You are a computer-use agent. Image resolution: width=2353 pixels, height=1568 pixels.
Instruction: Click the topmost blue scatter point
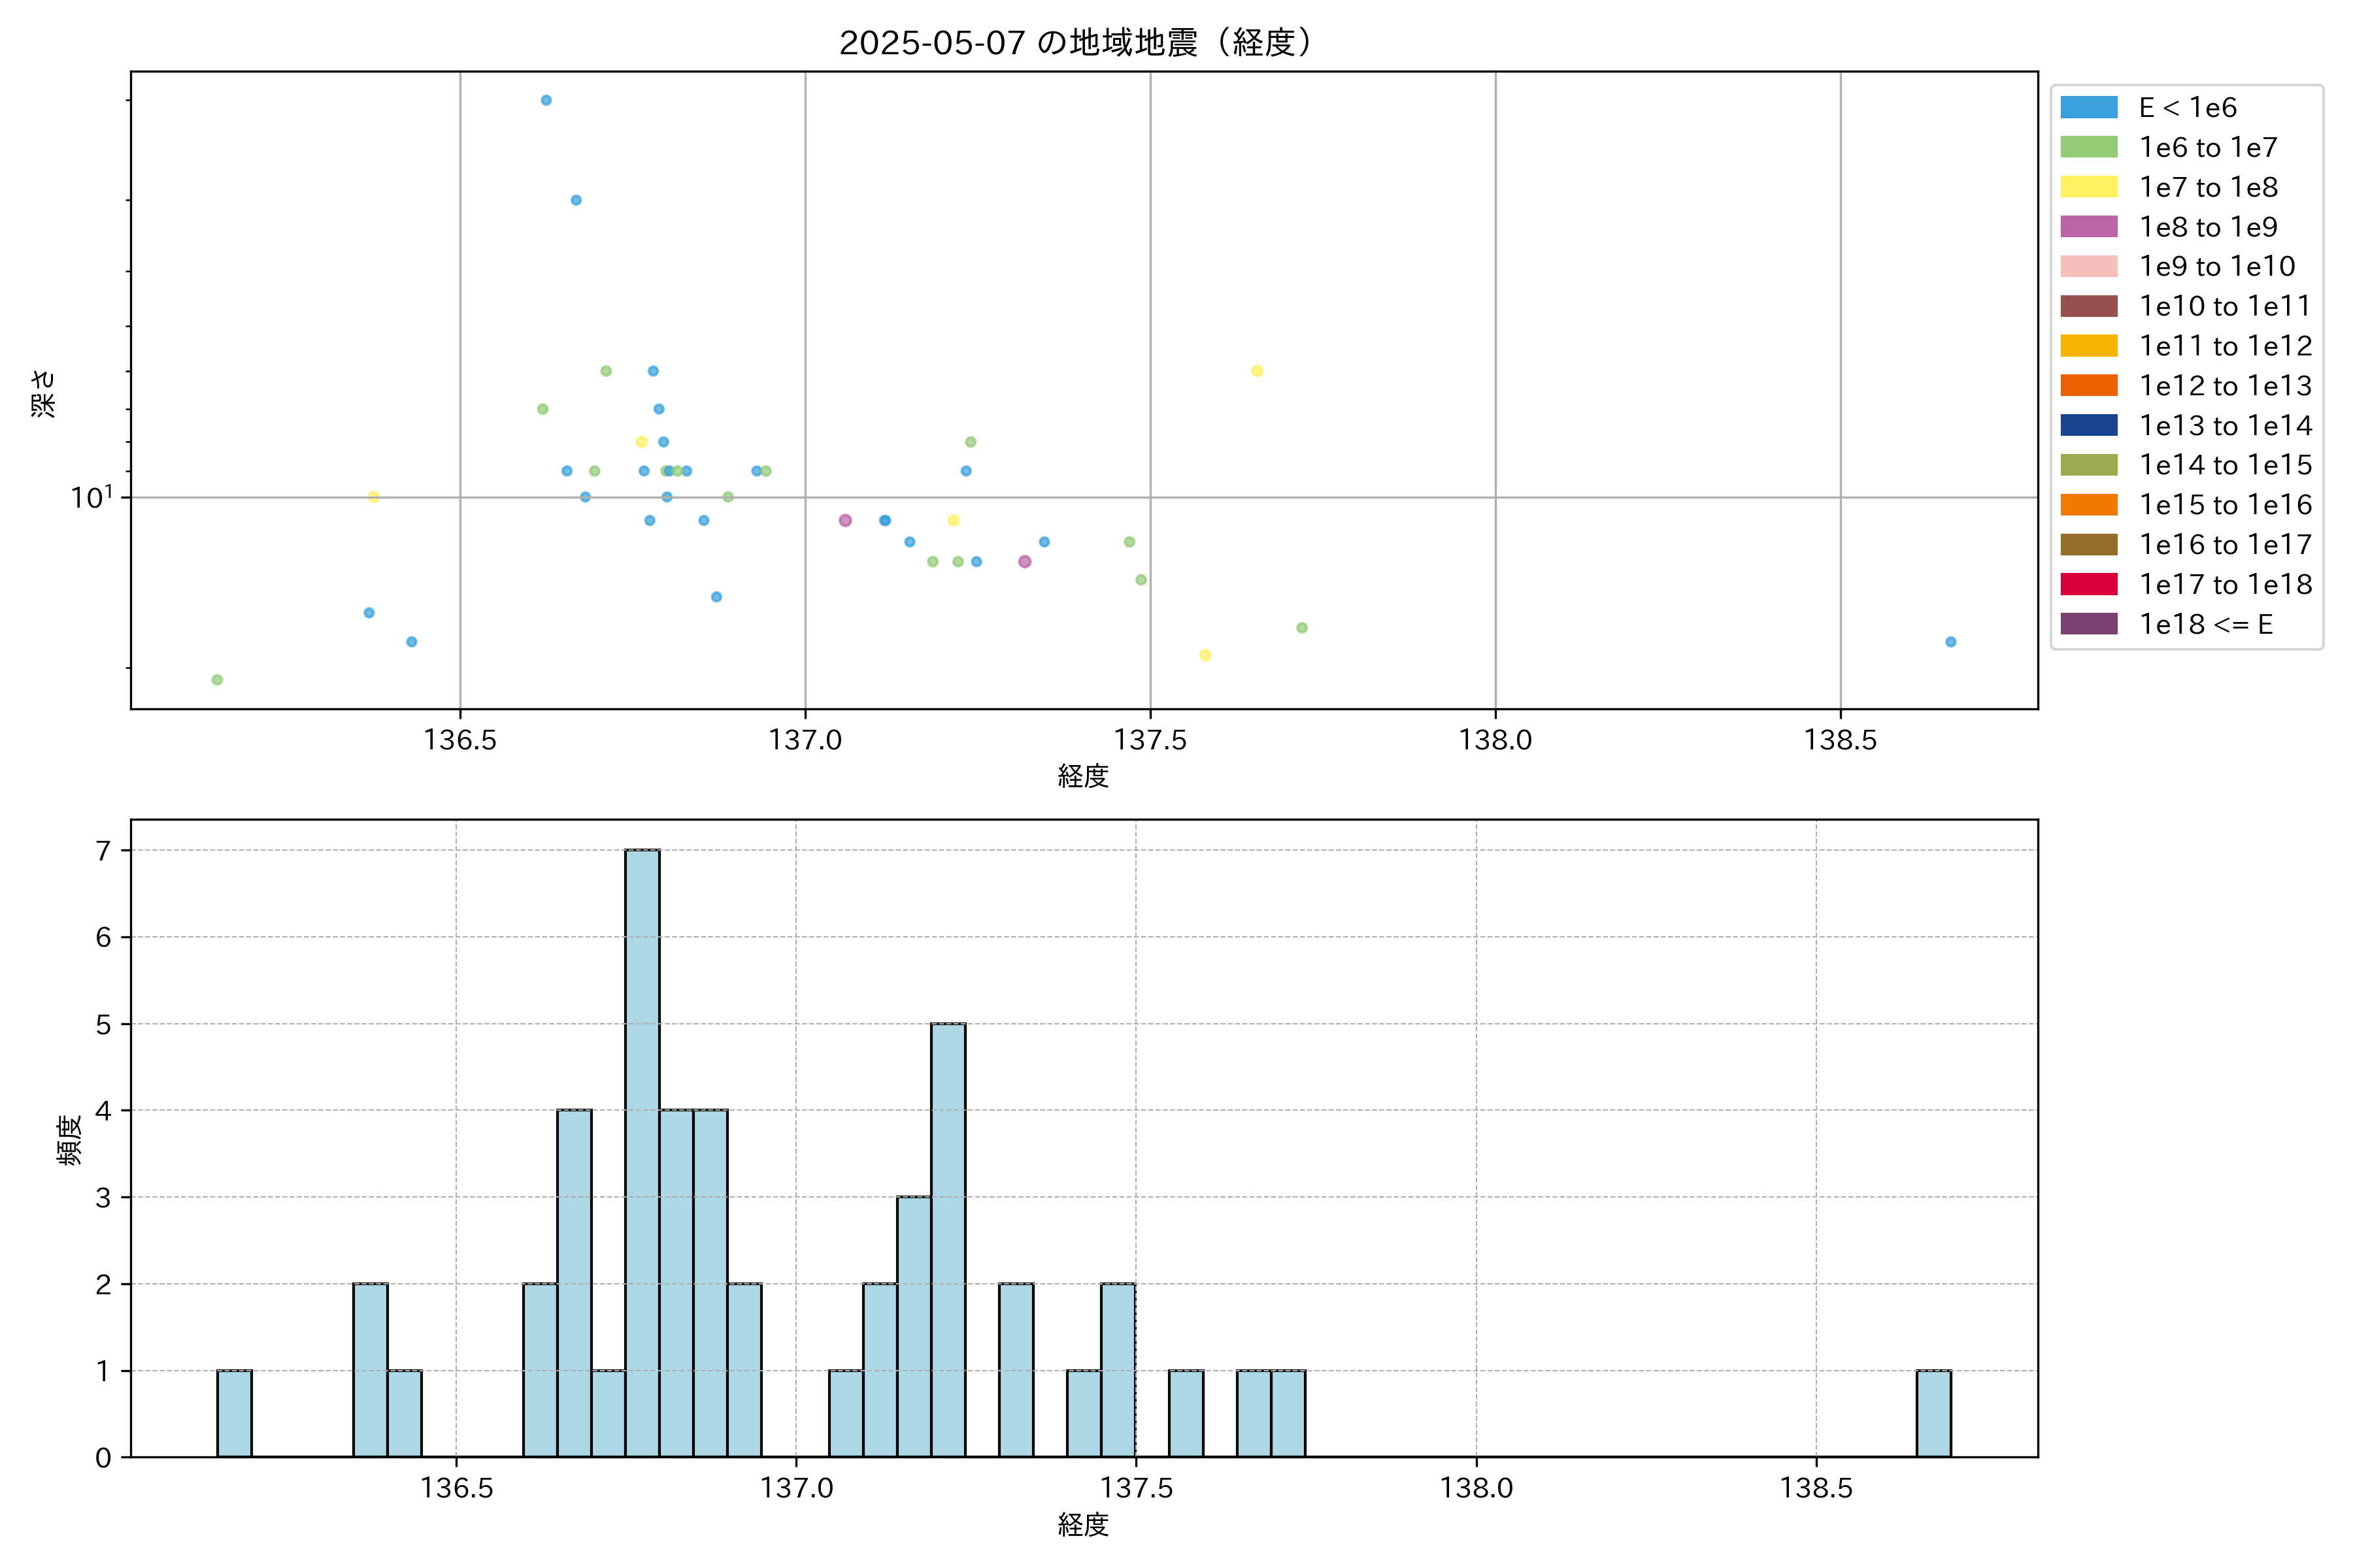[546, 100]
